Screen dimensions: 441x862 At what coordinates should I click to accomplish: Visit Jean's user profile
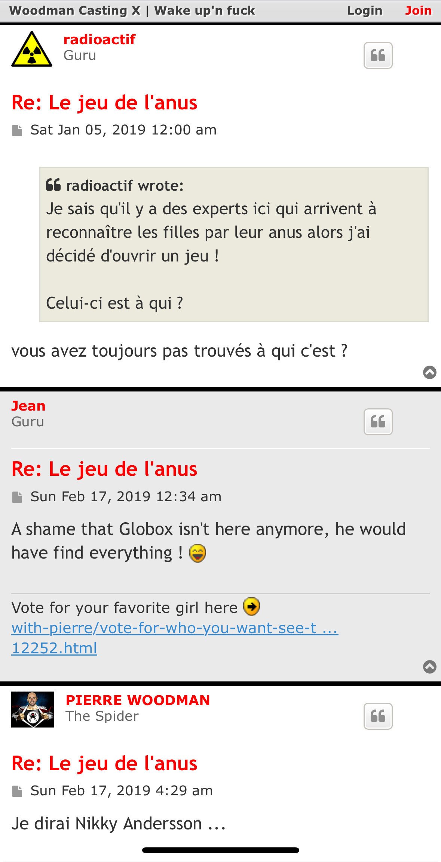point(28,406)
